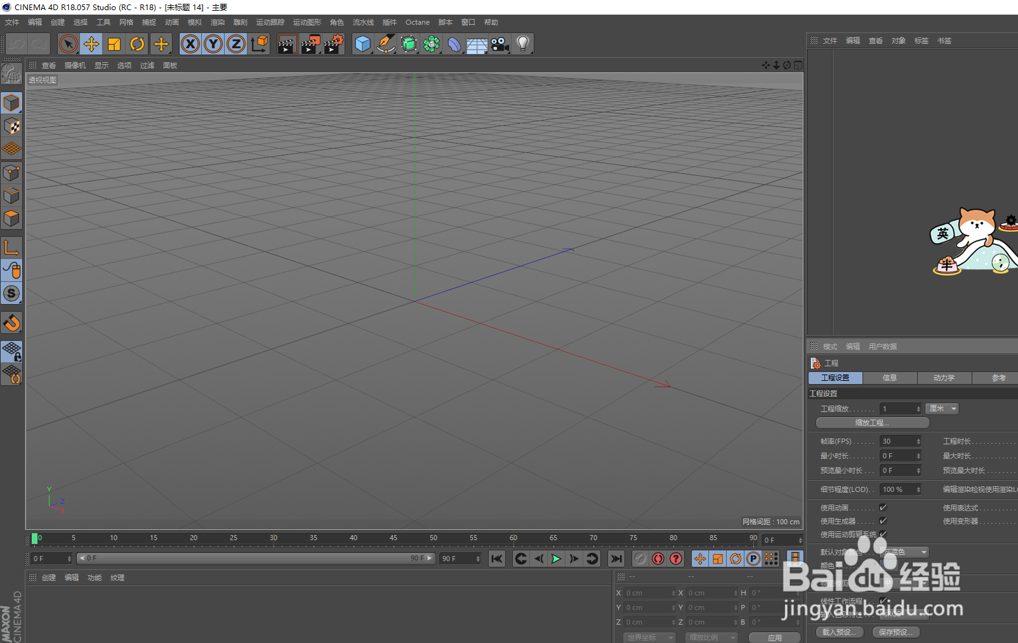Viewport: 1018px width, 643px height.
Task: Click the 预览最小时长 stepper arrows
Action: tap(918, 470)
